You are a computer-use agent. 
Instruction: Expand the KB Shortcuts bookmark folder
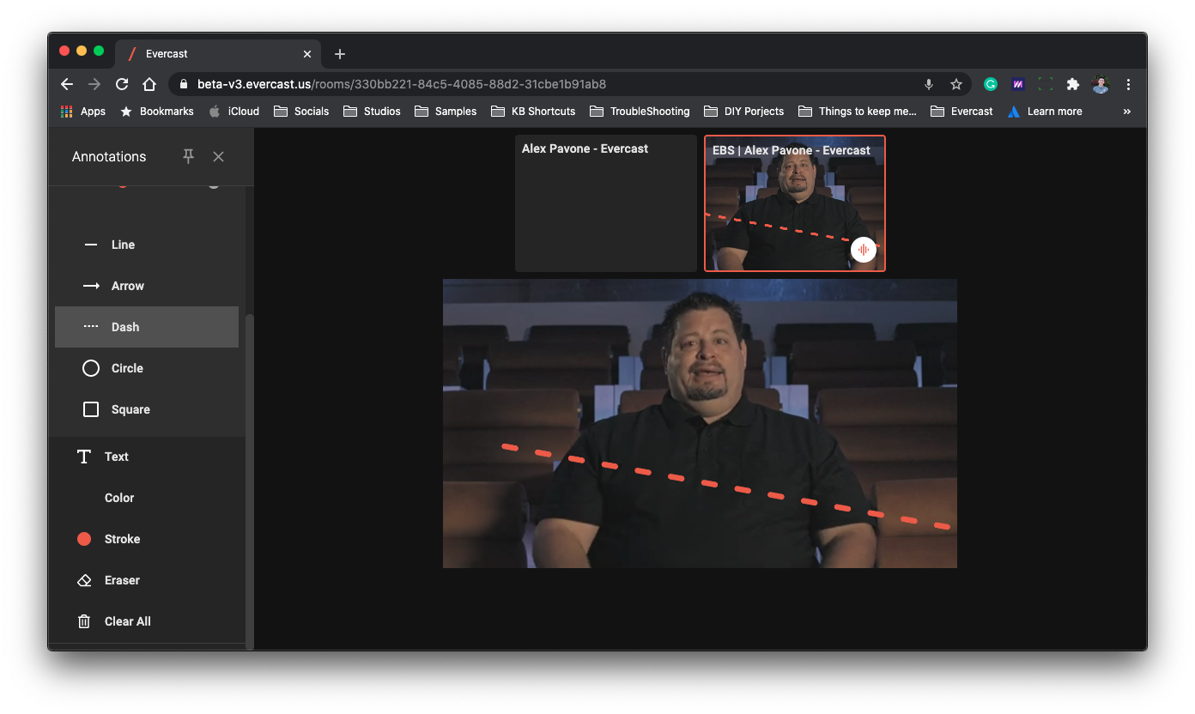pyautogui.click(x=533, y=112)
